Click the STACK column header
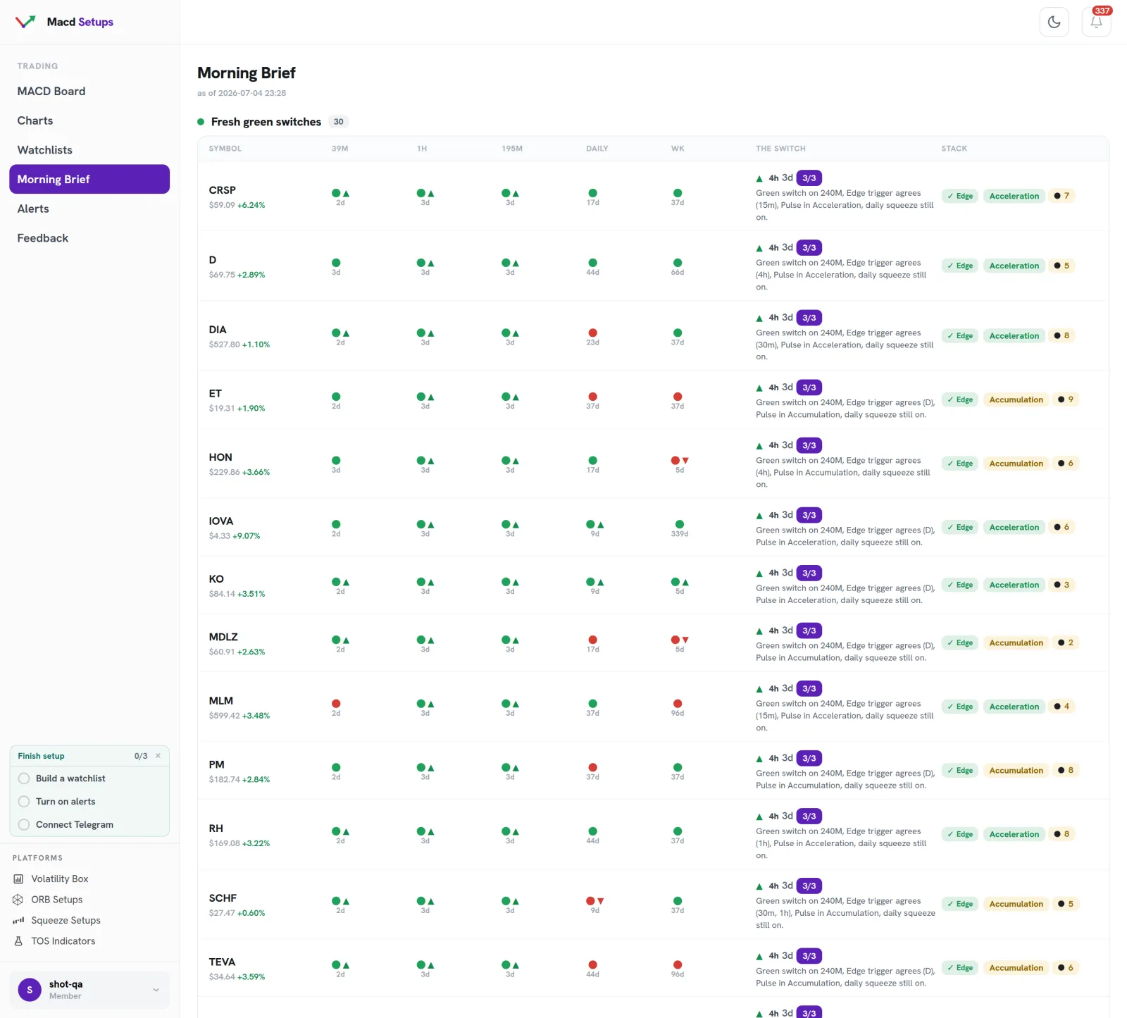 click(954, 149)
